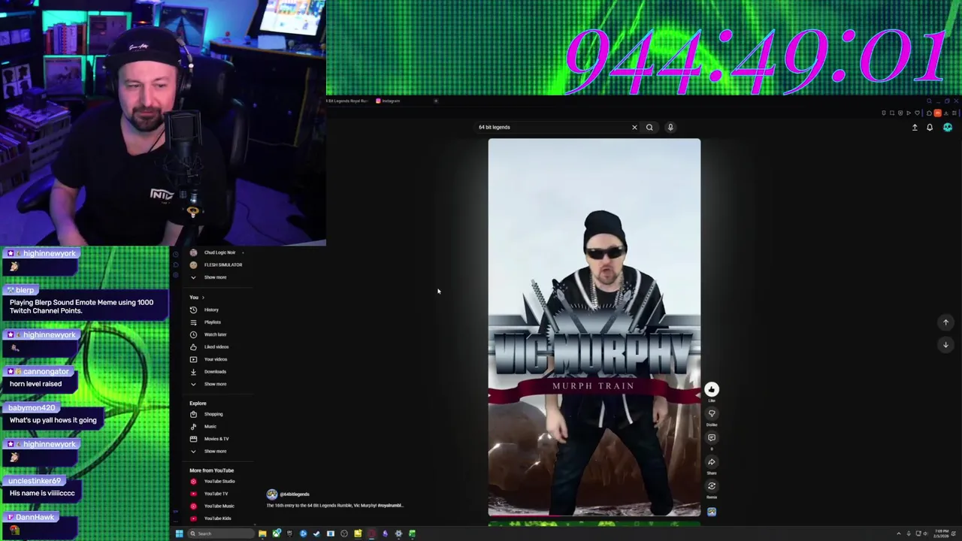
Task: Click the #royalrumble hashtag in description
Action: [389, 506]
